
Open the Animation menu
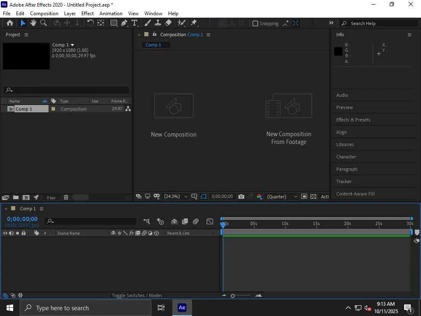click(x=111, y=14)
